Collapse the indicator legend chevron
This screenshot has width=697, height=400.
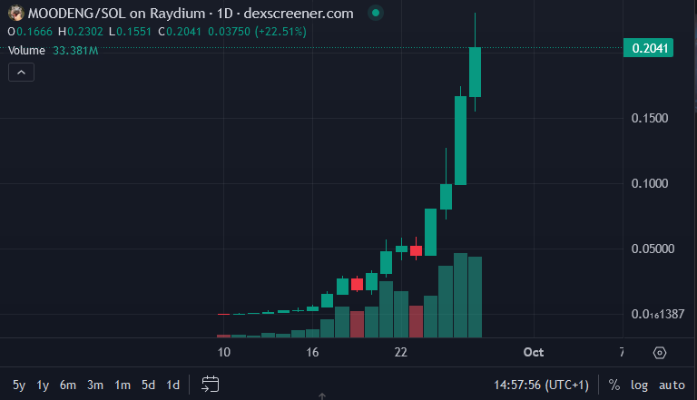pyautogui.click(x=22, y=72)
